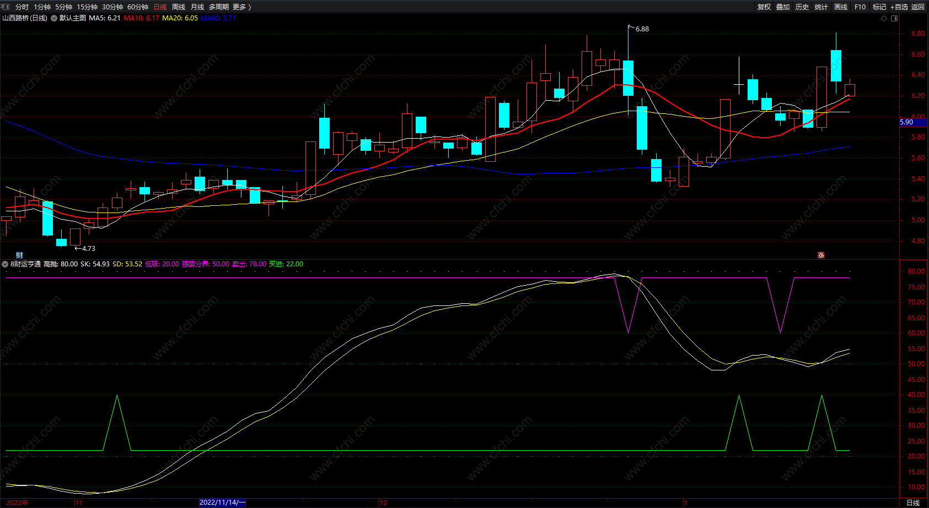Click the 山西路桥 (日线) stock title
This screenshot has height=508, width=929.
pyautogui.click(x=25, y=18)
